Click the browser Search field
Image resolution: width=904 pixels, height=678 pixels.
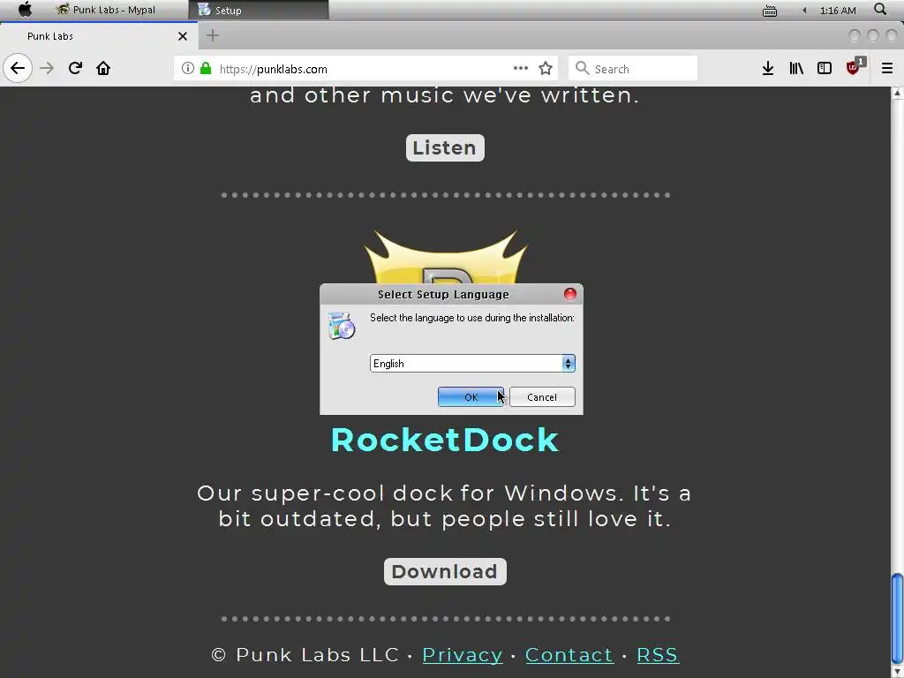point(633,69)
